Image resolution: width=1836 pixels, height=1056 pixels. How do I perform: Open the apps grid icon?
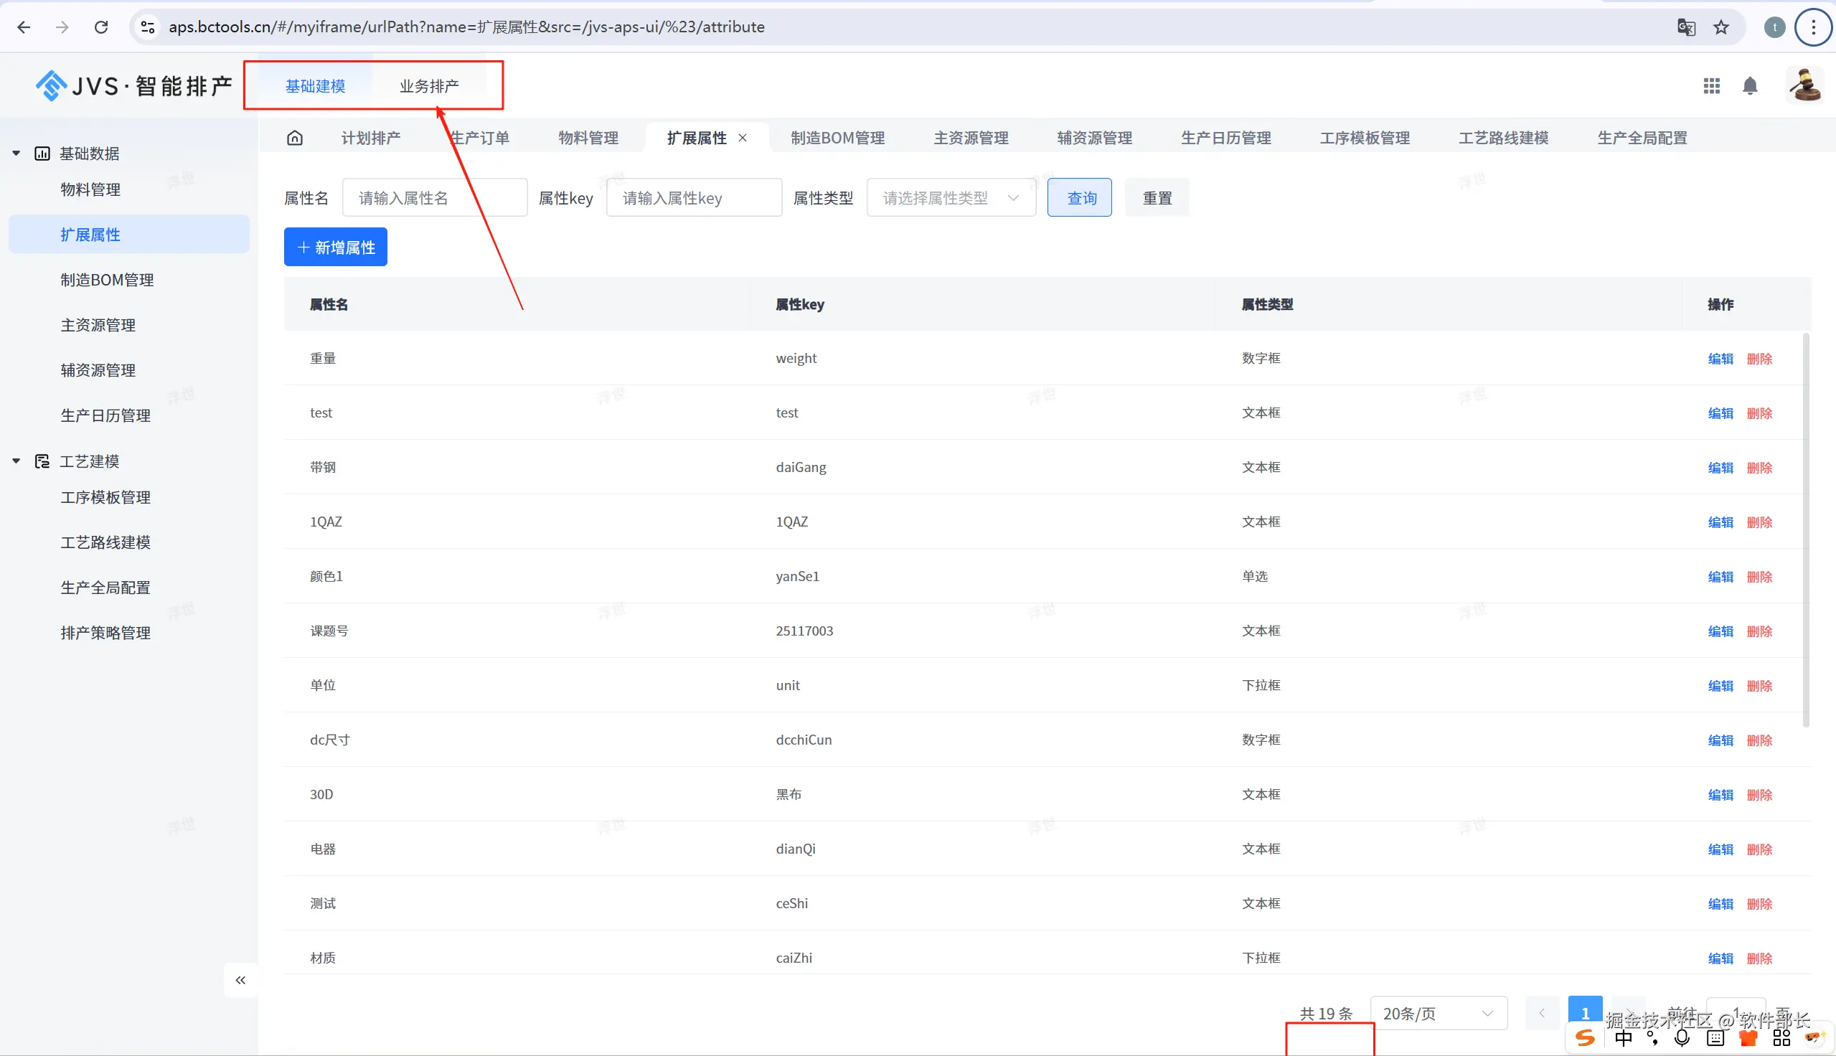pyautogui.click(x=1711, y=86)
